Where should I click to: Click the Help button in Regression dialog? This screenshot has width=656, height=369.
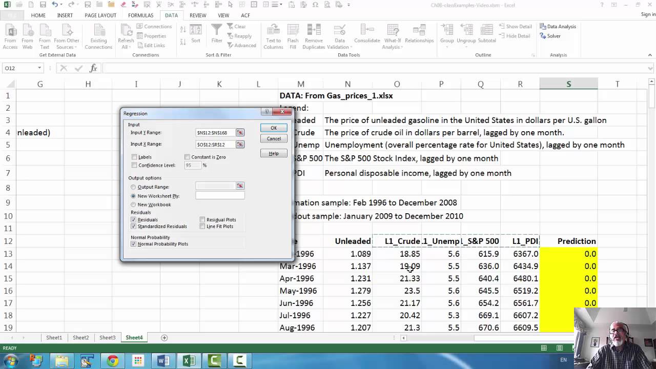coord(274,154)
